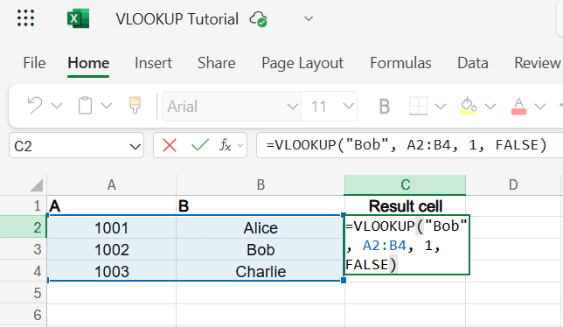Viewport: 563px width, 327px height.
Task: Cancel formula entry with red X
Action: (170, 145)
